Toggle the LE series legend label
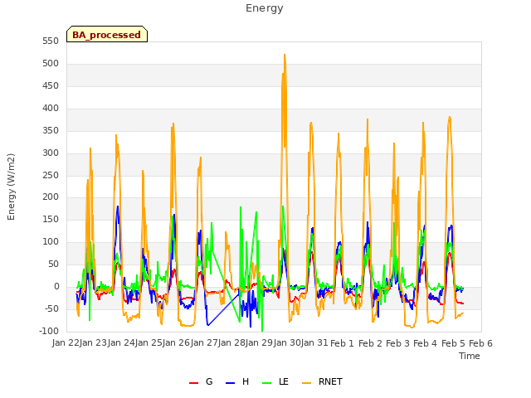 click(x=284, y=381)
